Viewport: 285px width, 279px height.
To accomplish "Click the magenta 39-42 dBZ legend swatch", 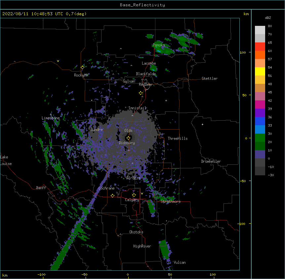I will coord(260,104).
